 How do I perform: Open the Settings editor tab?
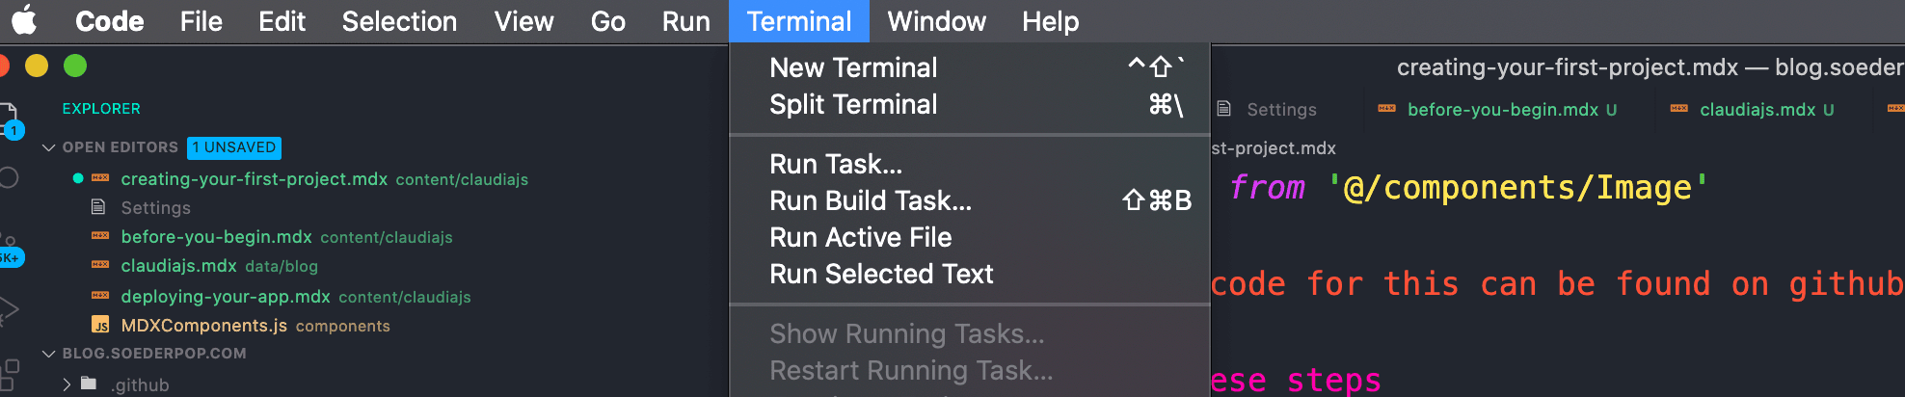point(1280,110)
